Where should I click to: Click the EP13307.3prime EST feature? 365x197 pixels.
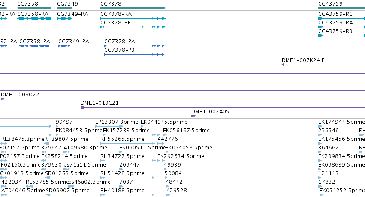109,126
